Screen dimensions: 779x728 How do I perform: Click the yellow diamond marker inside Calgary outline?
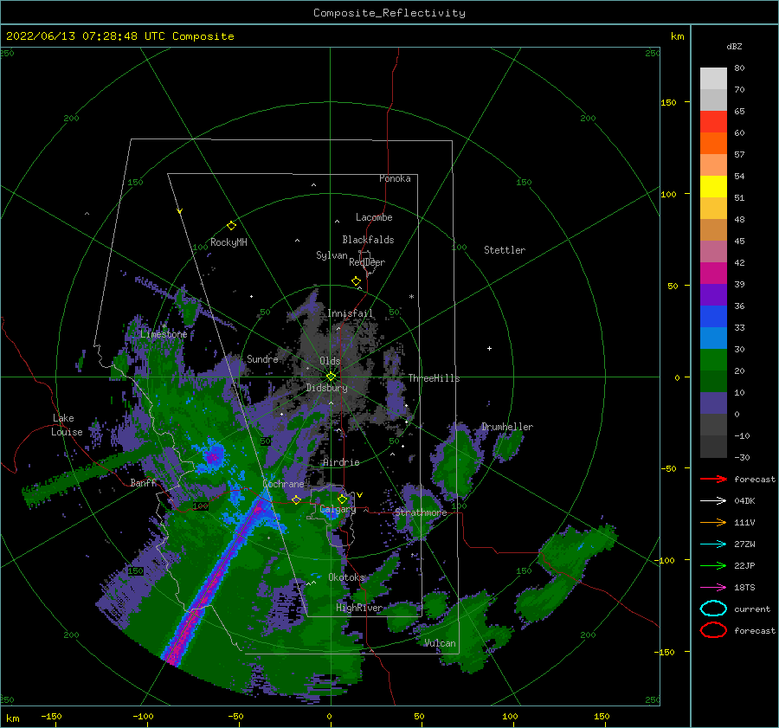pos(342,499)
